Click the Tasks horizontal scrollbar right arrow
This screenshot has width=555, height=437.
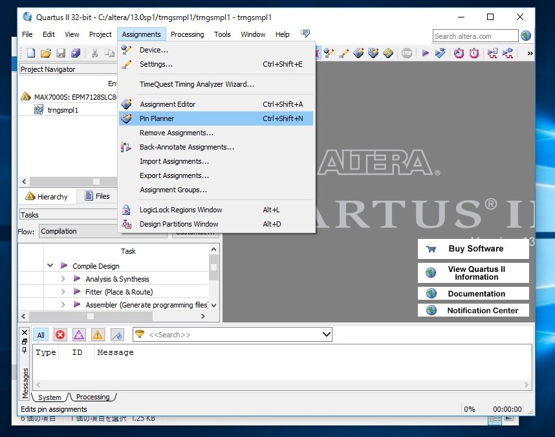203,316
